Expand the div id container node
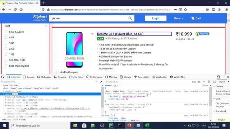The width and height of the screenshot is (230, 129). click(x=6, y=97)
